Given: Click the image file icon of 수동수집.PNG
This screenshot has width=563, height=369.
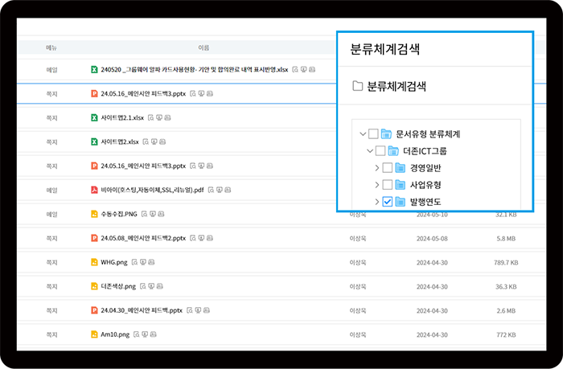Looking at the screenshot, I should click(x=94, y=214).
